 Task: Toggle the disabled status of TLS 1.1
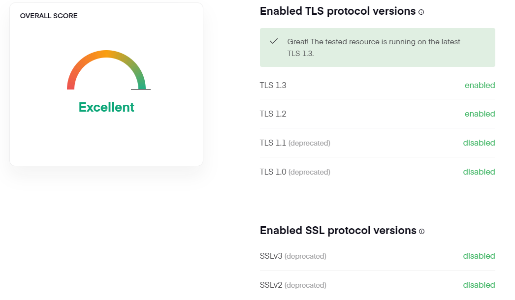[479, 143]
